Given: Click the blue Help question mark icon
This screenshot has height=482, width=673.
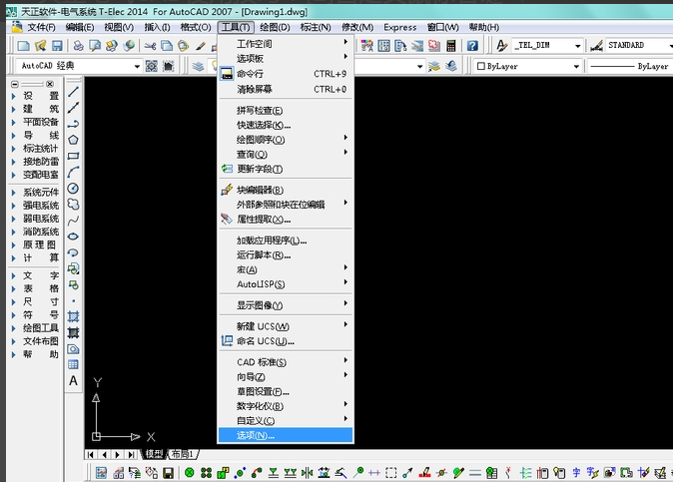Looking at the screenshot, I should 472,46.
